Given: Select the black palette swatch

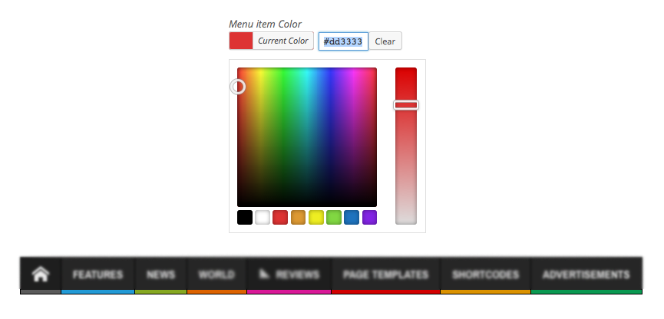Looking at the screenshot, I should point(245,218).
